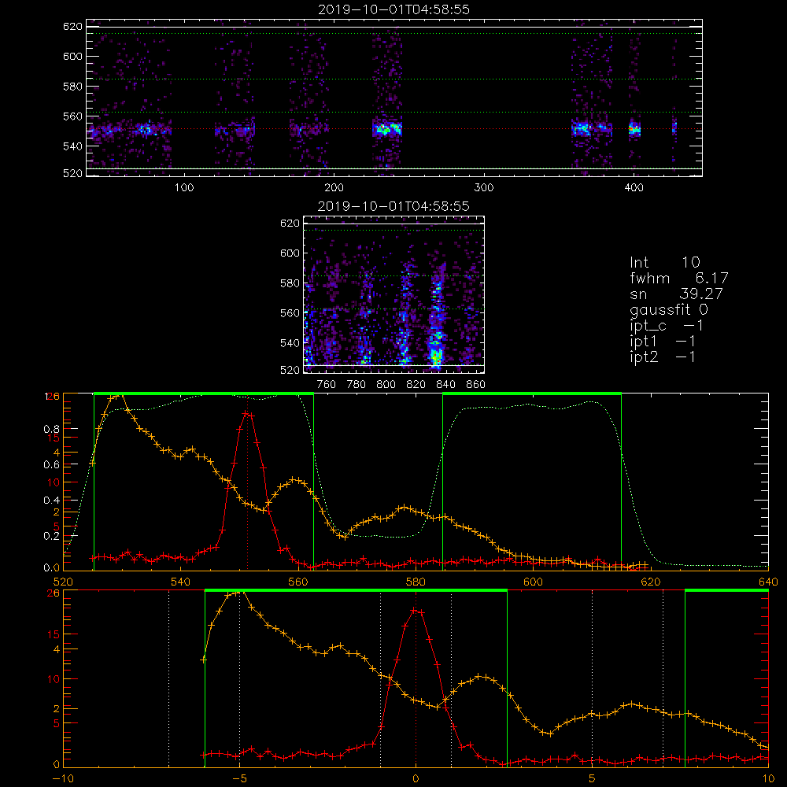The height and width of the screenshot is (787, 787).
Task: Click the green bar spanning 585–615 in profile plot
Action: tap(532, 394)
